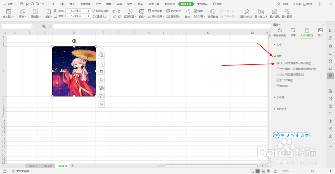
Task: Toggle full screen view in status bar
Action: point(252,171)
